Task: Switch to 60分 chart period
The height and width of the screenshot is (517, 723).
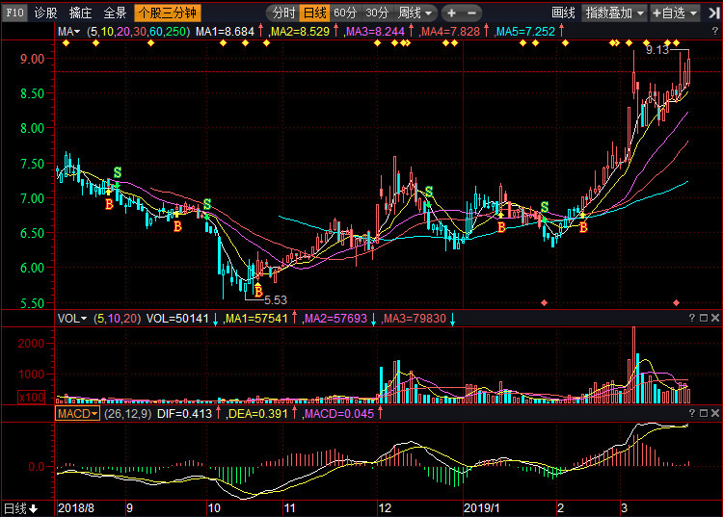Action: (345, 13)
